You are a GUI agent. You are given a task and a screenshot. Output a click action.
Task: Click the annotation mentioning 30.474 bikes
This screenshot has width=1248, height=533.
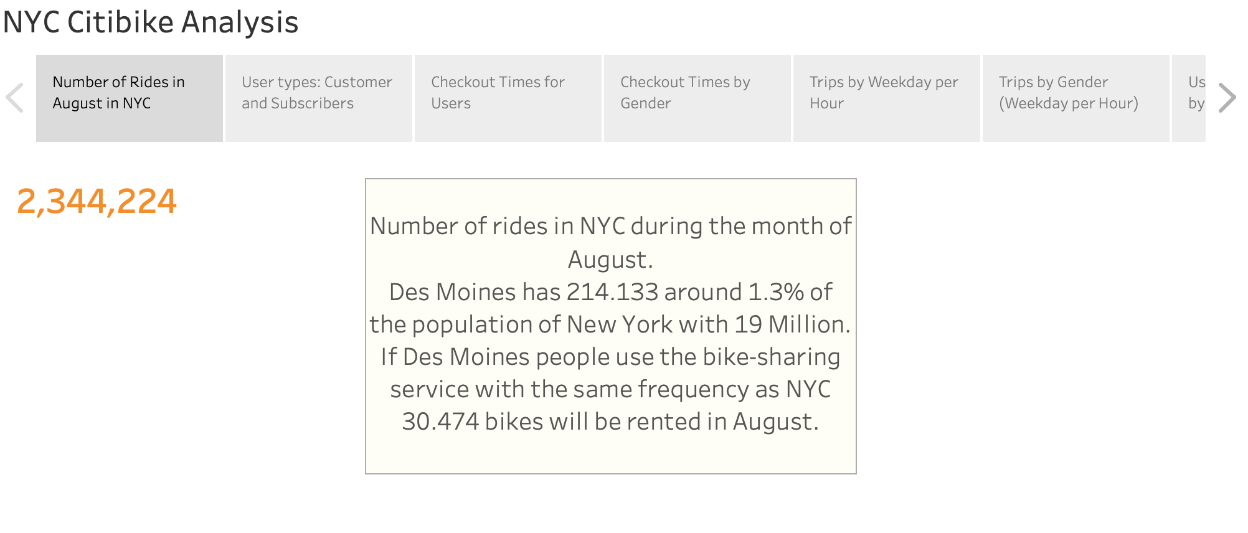point(612,422)
